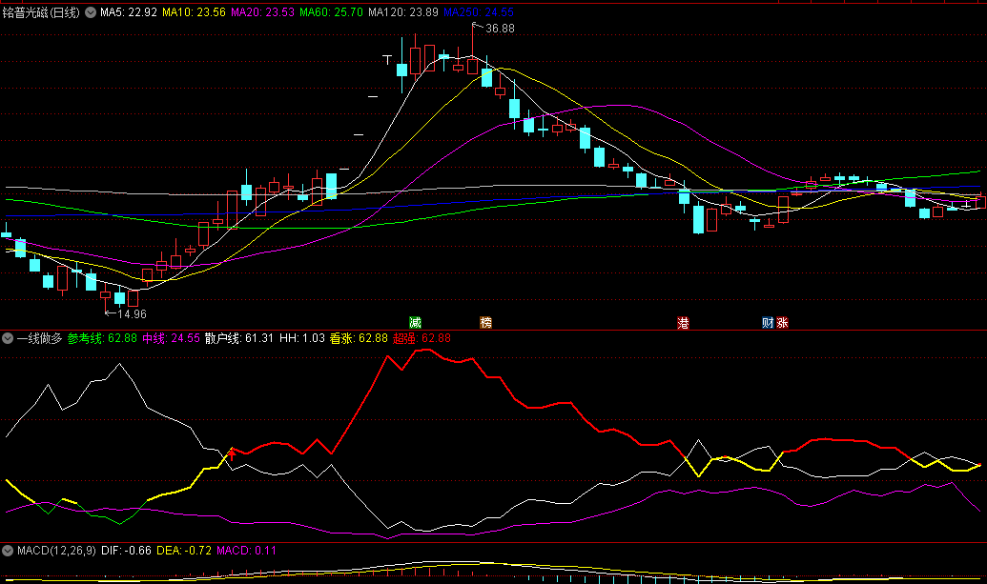Select the DEA: -0.72 legend value
This screenshot has height=584, width=987.
(x=184, y=551)
